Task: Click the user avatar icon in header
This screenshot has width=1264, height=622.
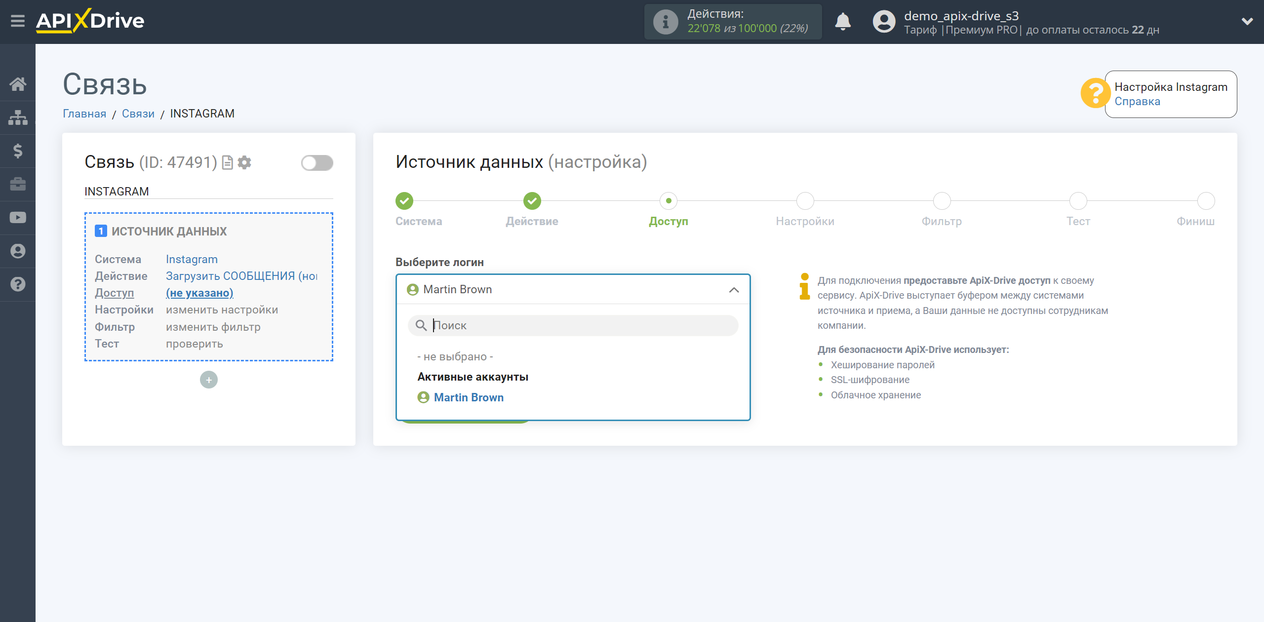Action: click(x=884, y=22)
